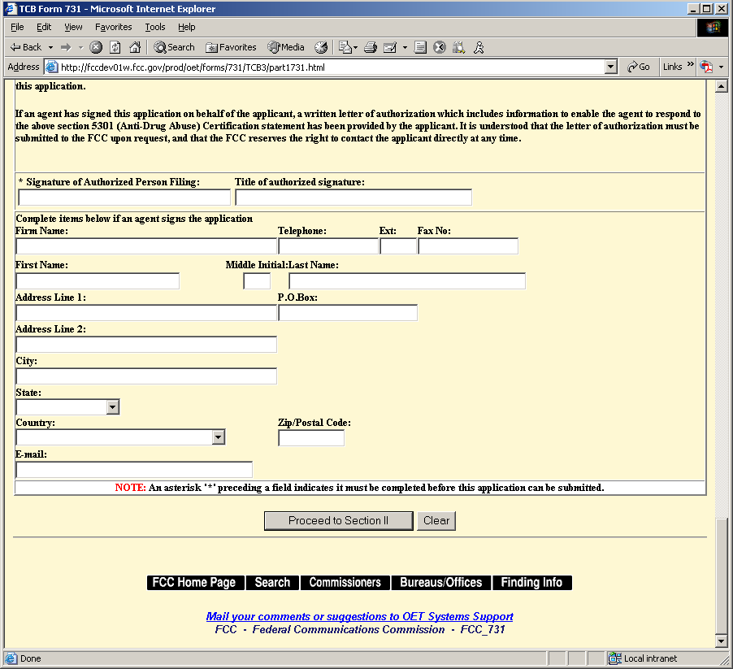Click the Print icon
The width and height of the screenshot is (733, 669).
click(x=371, y=47)
